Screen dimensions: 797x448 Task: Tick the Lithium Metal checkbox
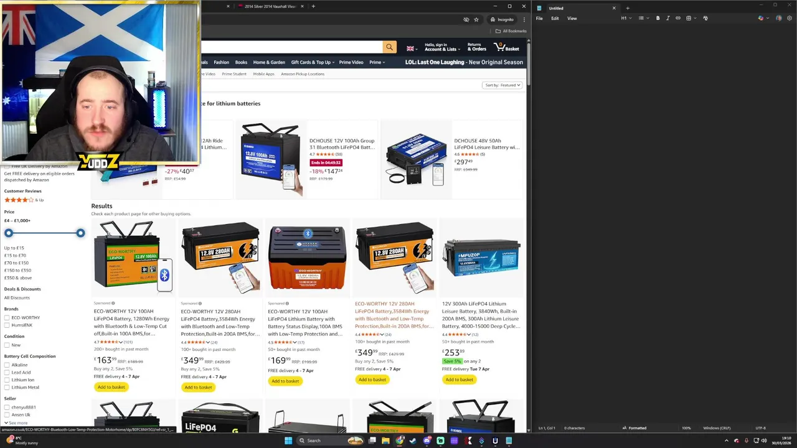click(x=7, y=388)
